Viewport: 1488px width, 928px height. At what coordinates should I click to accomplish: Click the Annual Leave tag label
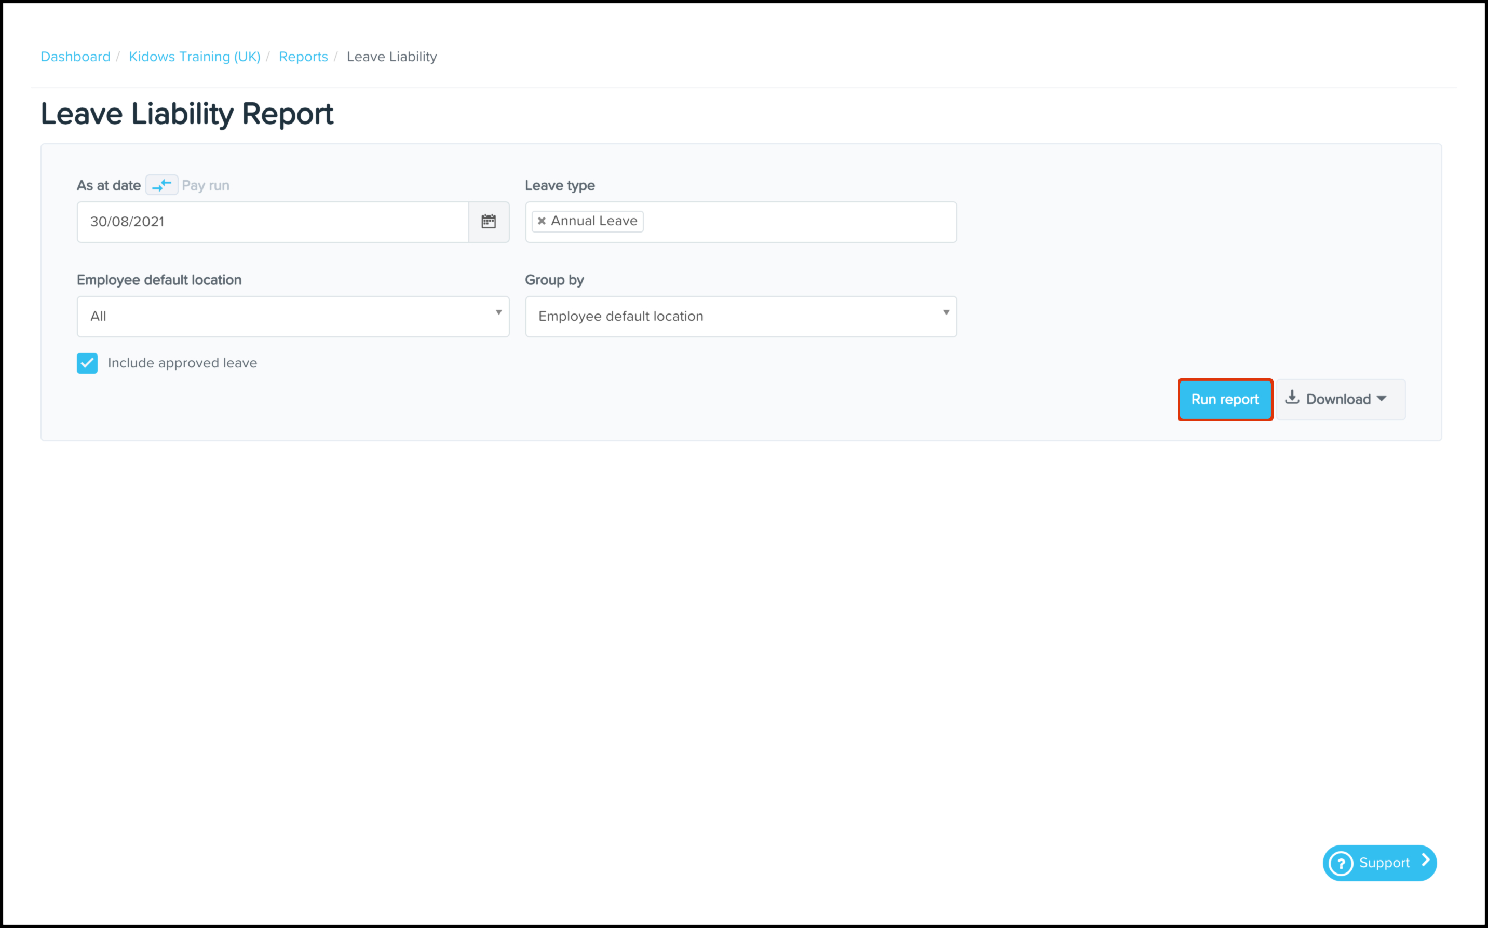(x=593, y=221)
